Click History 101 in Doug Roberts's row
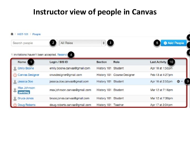This screenshot has width=190, height=142. point(104,105)
